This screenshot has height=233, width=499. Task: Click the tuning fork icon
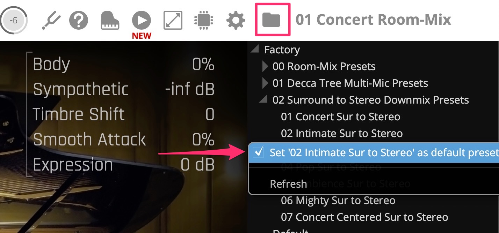tap(51, 21)
